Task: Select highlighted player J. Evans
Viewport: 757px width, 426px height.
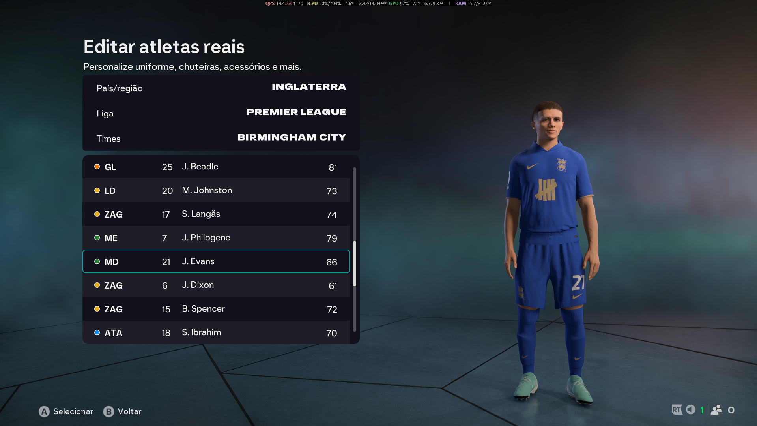Action: point(216,261)
